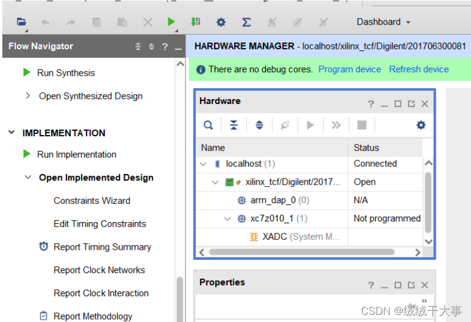Click Run Trigger play in Hardware toolbar
Image resolution: width=471 pixels, height=322 pixels.
pyautogui.click(x=310, y=125)
